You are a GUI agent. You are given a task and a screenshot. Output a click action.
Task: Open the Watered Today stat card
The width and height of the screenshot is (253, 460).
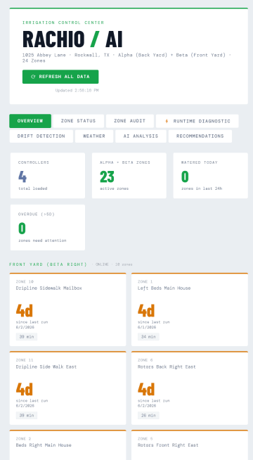[x=211, y=175]
